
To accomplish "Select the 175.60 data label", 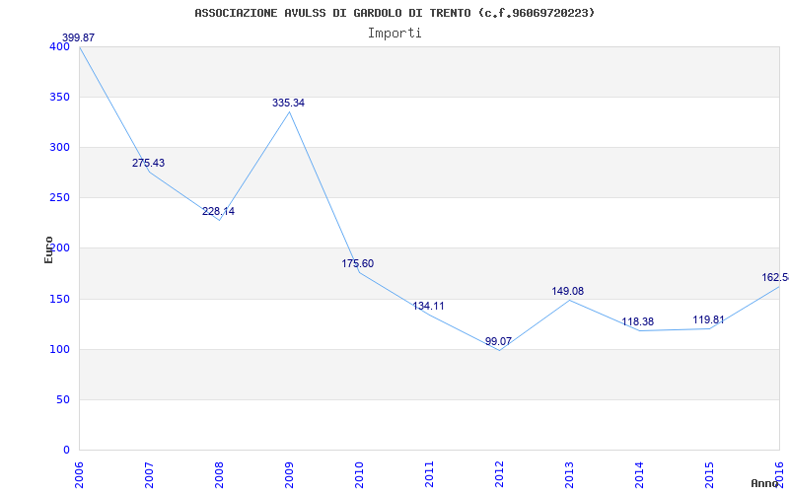I will coord(358,263).
